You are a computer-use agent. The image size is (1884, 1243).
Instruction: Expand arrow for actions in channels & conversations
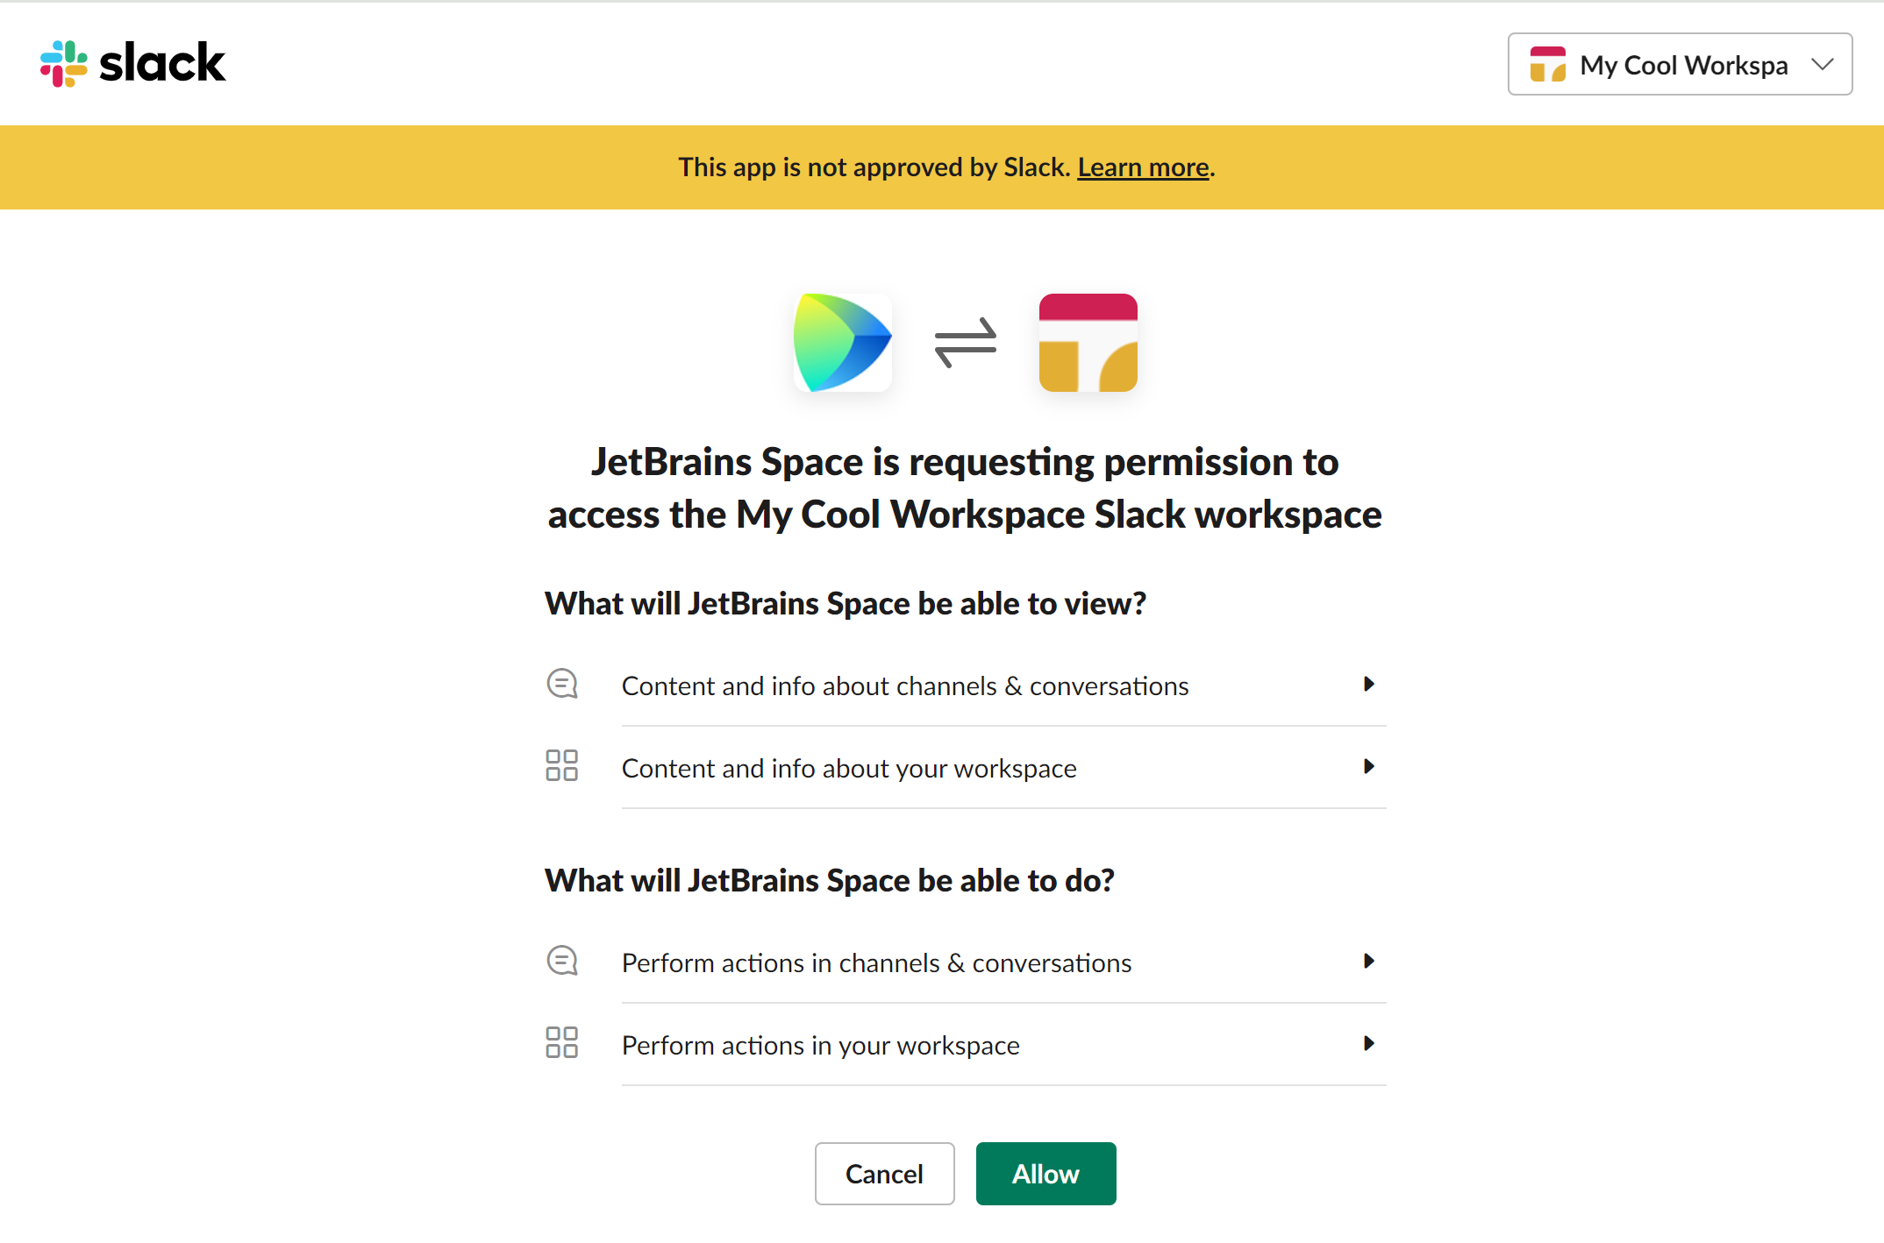(1368, 961)
